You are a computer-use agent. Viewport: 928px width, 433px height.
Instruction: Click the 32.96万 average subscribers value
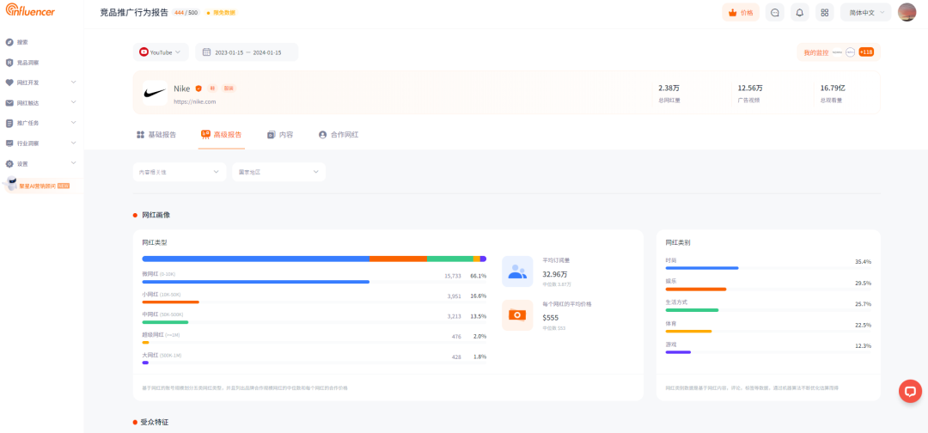coord(555,274)
